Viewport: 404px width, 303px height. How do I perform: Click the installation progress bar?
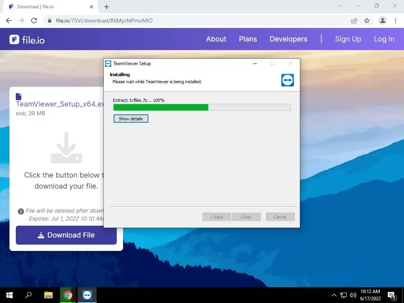point(202,107)
